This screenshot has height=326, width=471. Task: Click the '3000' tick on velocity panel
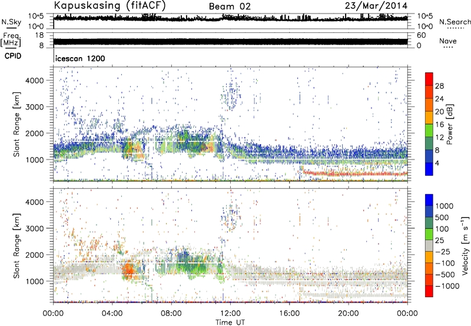coord(35,228)
